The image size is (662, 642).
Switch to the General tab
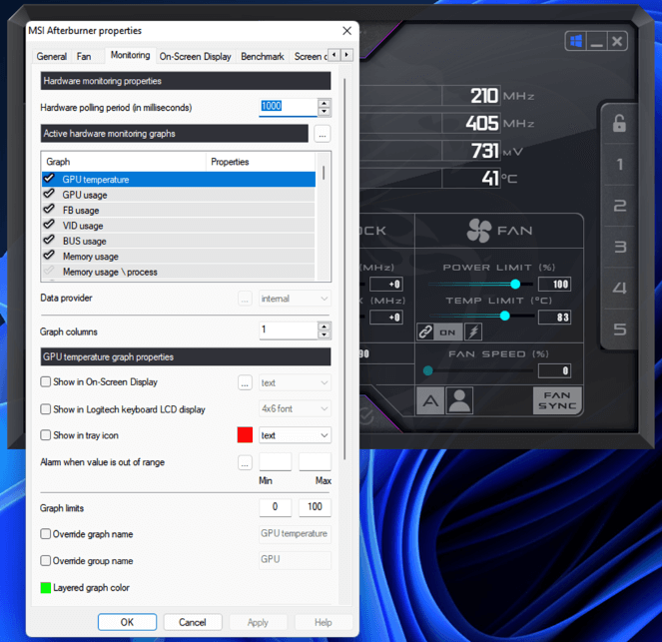pyautogui.click(x=52, y=57)
